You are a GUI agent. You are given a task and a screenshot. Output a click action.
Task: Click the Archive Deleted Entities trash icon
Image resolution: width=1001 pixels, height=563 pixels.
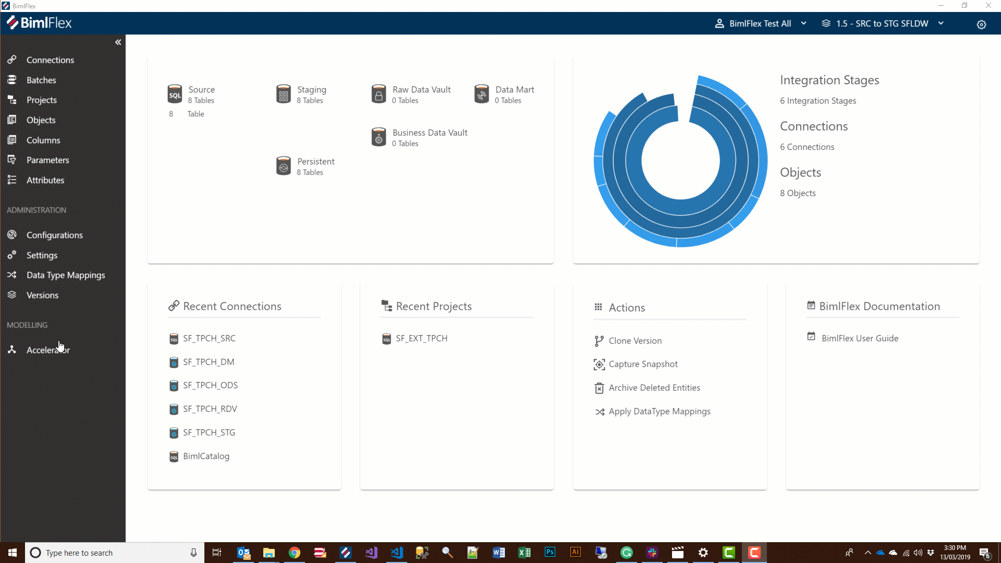599,388
